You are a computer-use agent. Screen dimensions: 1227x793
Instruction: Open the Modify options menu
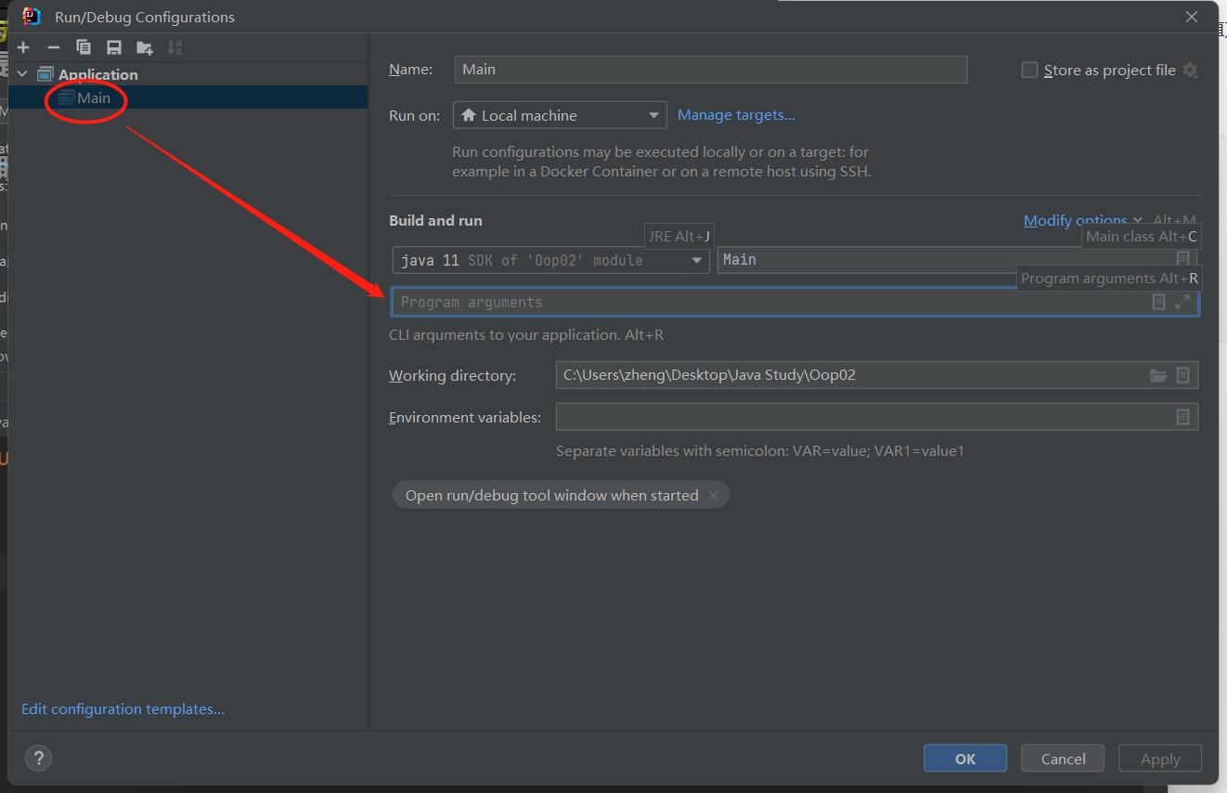tap(1075, 220)
